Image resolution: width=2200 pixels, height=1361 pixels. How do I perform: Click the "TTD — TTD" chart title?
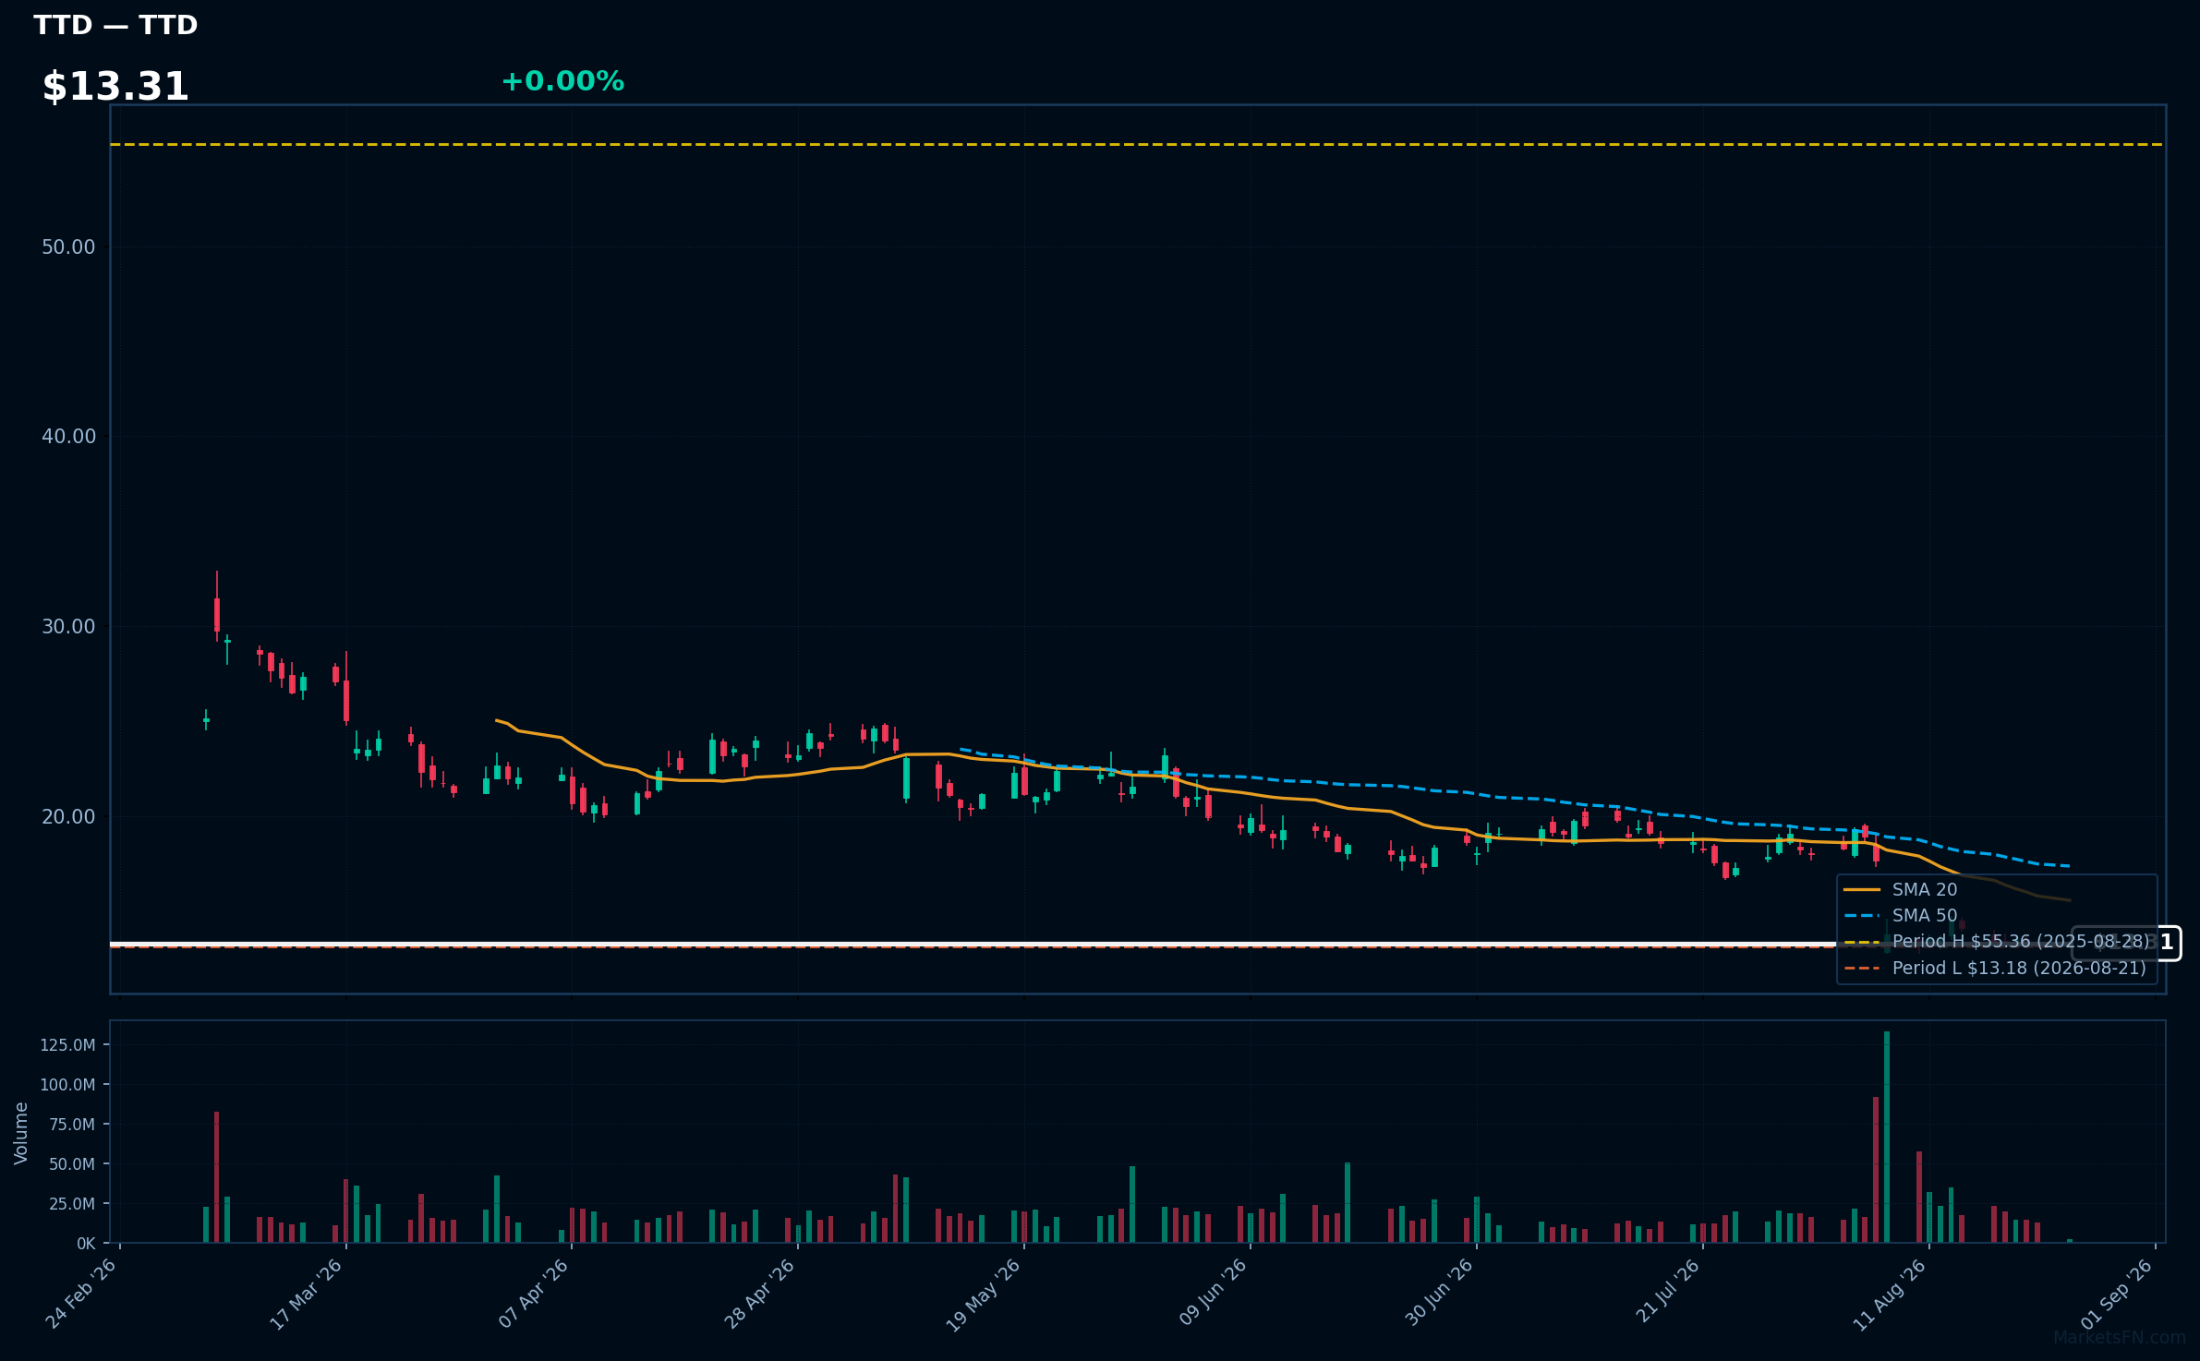115,25
